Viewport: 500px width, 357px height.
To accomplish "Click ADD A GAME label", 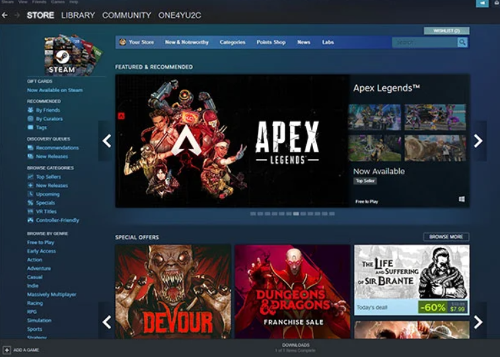I will tap(26, 350).
